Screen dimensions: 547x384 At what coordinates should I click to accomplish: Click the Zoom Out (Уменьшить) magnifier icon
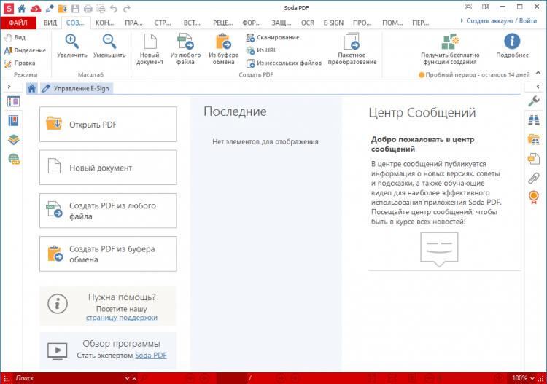click(109, 43)
